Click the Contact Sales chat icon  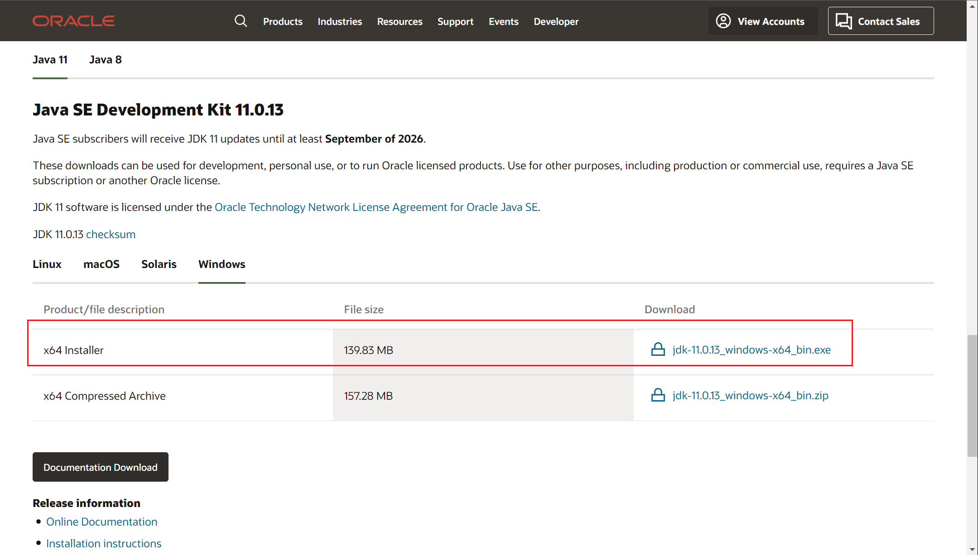(843, 21)
